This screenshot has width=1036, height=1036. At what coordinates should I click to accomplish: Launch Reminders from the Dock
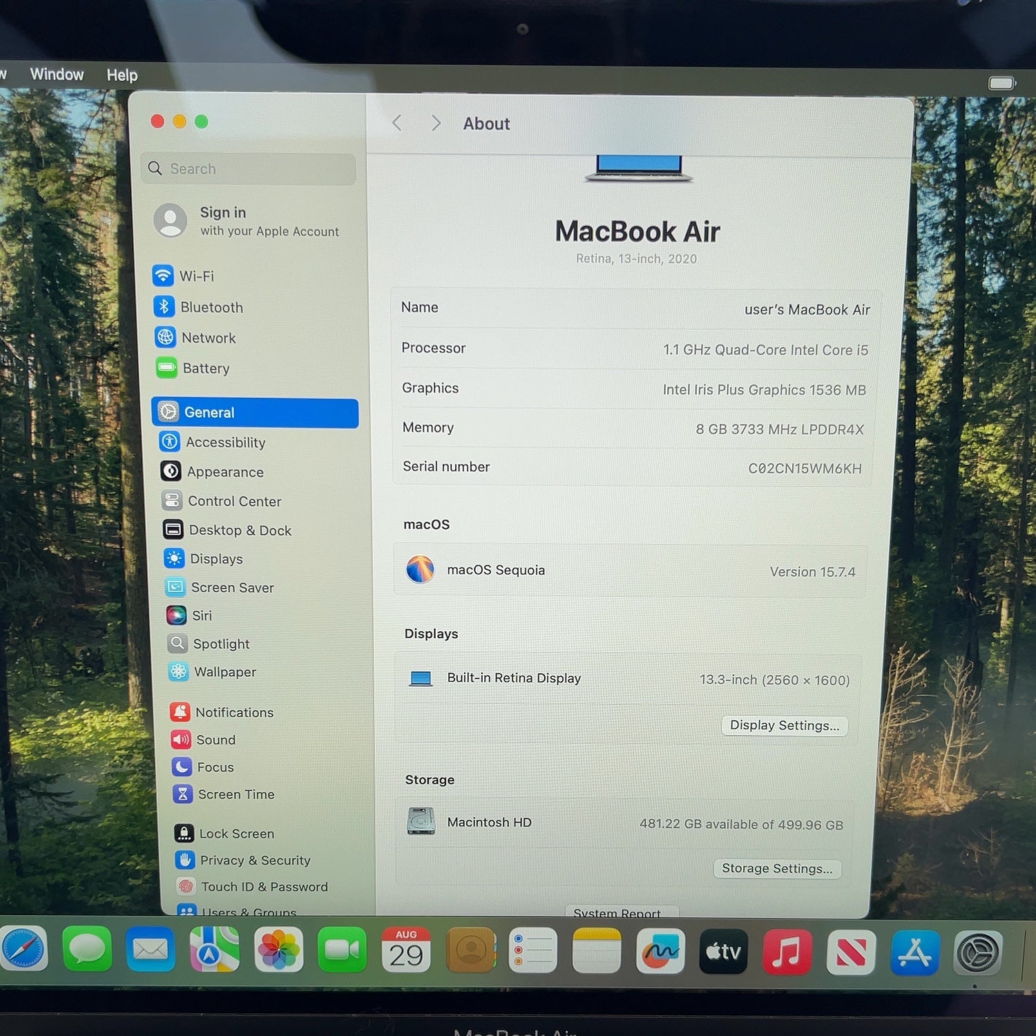pyautogui.click(x=533, y=950)
